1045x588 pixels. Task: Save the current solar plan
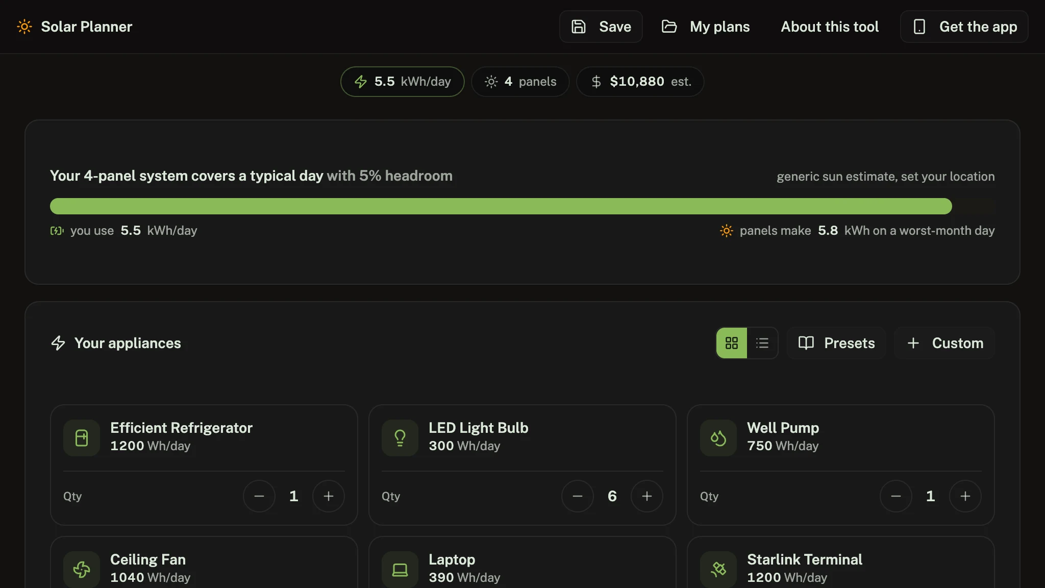pos(601,27)
